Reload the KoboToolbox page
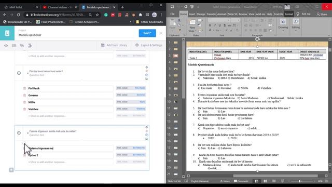The height and width of the screenshot is (187, 332). (x=19, y=15)
